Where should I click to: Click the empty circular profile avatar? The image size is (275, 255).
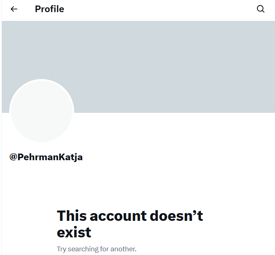click(x=41, y=111)
